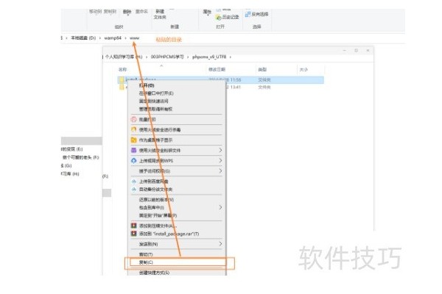Click the second folder icon in file list

(122, 87)
